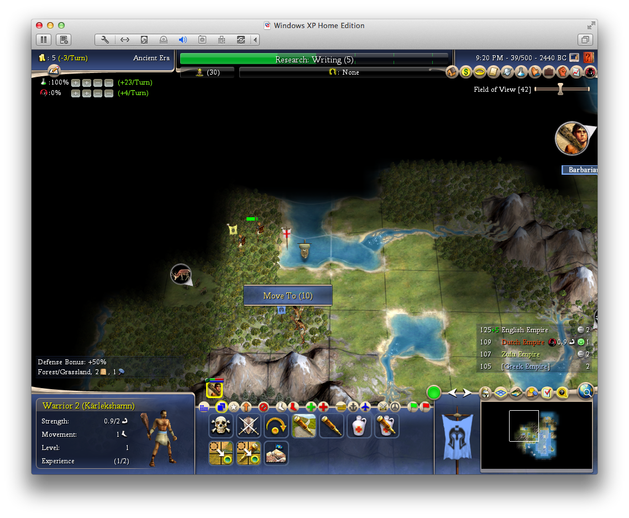Toggle the anchor naval units filter
Screen dimensions: 629x518
coord(353,407)
